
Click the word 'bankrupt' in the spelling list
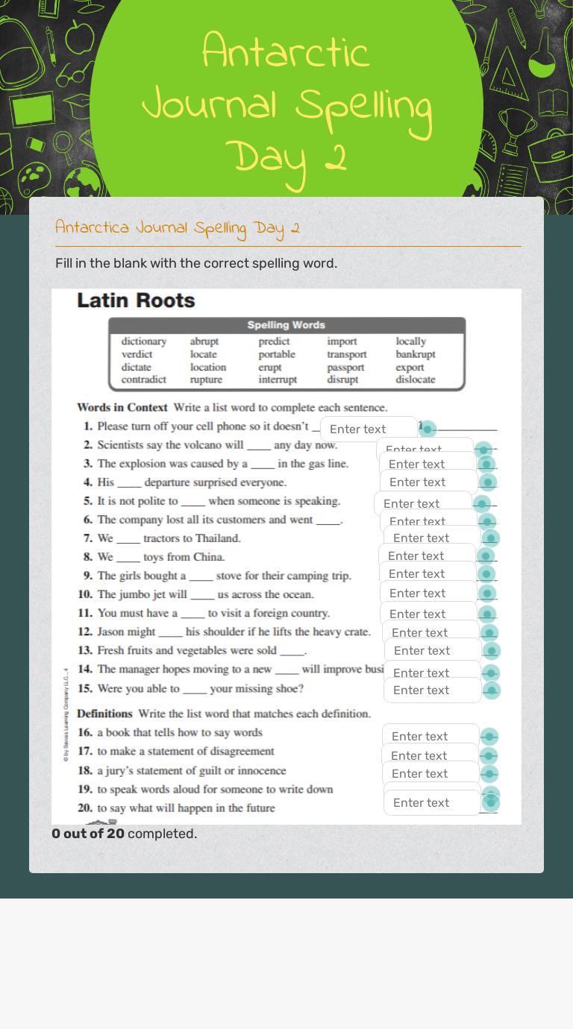coord(416,354)
